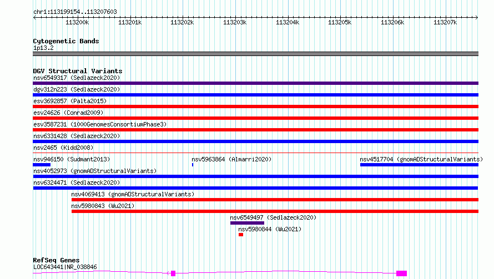Click the right magenta exon of LOC643441
The image size is (494, 279).
pos(401,273)
